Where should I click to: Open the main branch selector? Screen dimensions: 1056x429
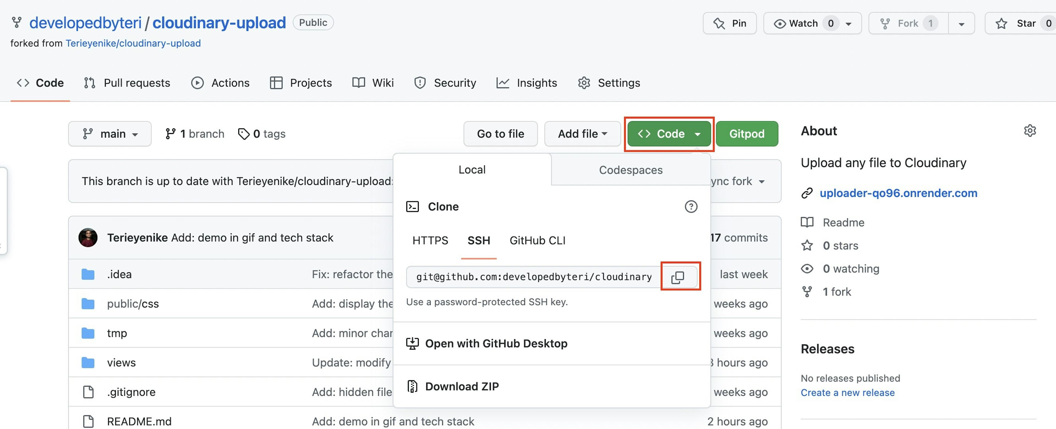pyautogui.click(x=110, y=134)
